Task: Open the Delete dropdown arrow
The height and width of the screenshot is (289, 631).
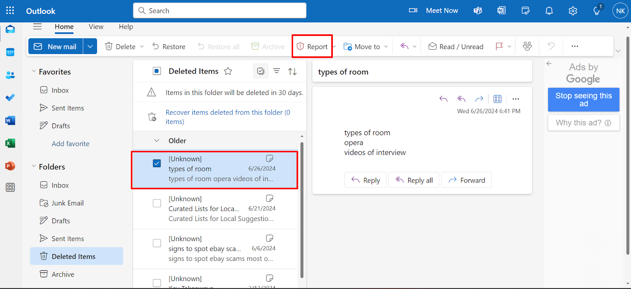Action: [x=142, y=47]
